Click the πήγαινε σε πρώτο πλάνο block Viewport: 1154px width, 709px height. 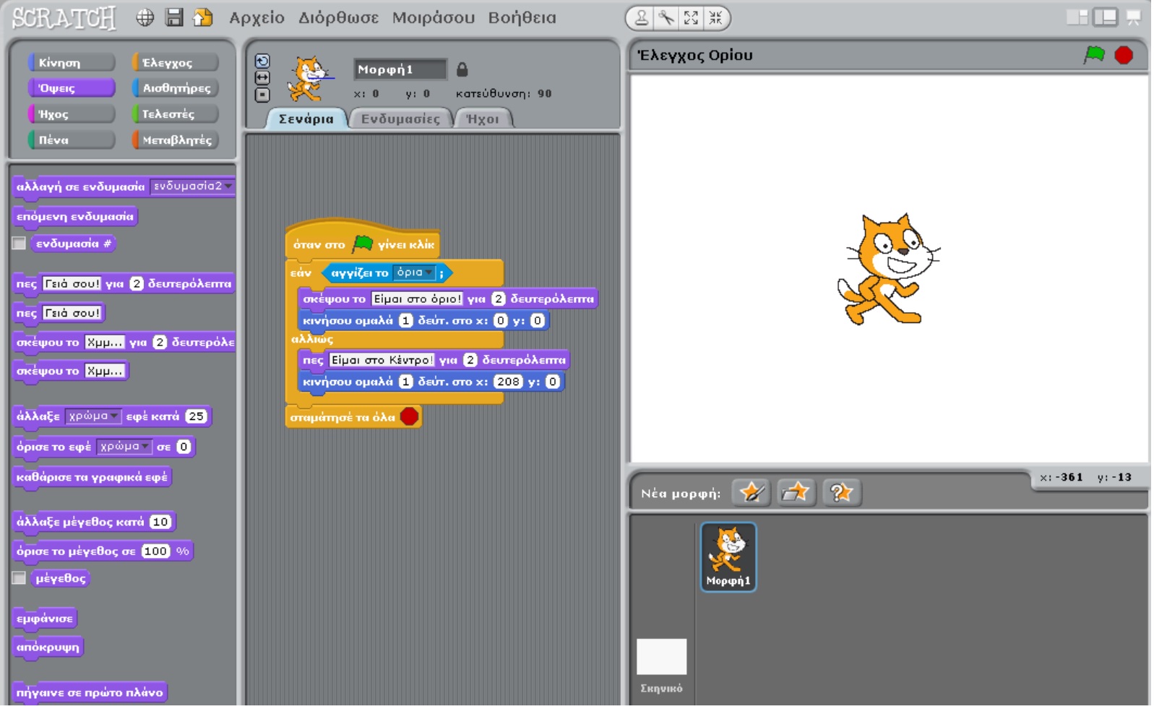90,692
